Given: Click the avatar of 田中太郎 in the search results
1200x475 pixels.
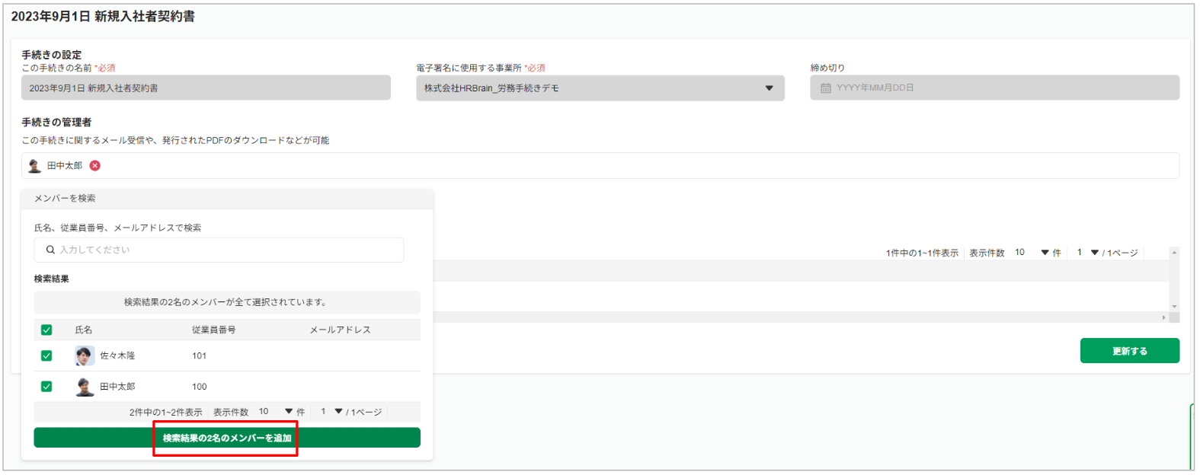Looking at the screenshot, I should (85, 387).
